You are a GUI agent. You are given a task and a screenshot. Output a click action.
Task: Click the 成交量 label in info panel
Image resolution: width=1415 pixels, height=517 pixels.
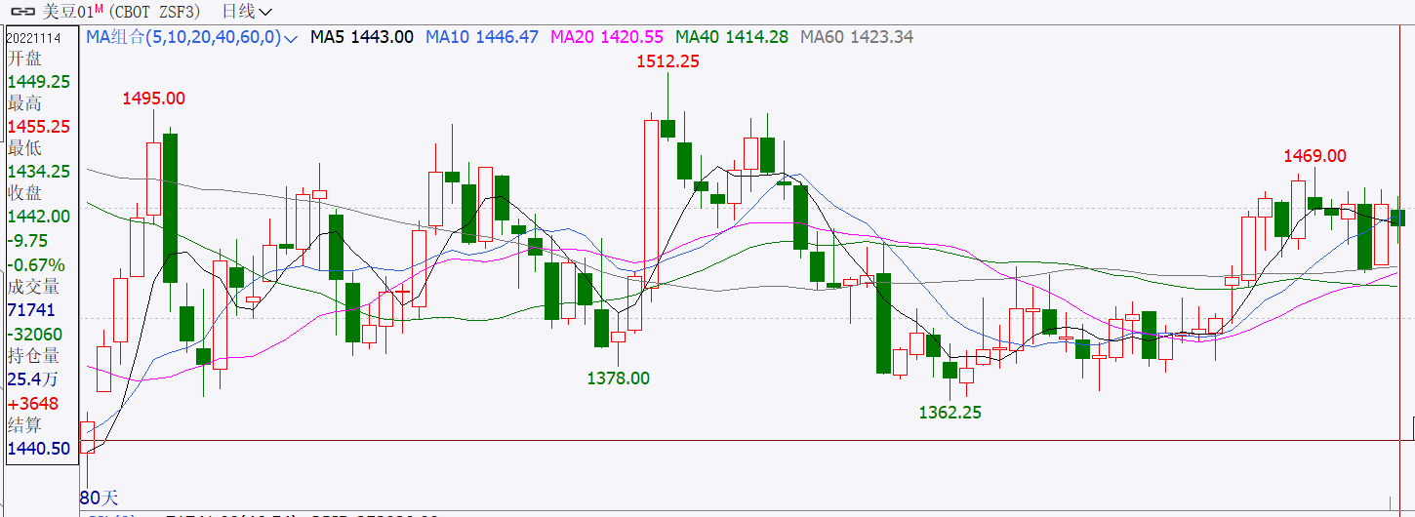(x=34, y=287)
